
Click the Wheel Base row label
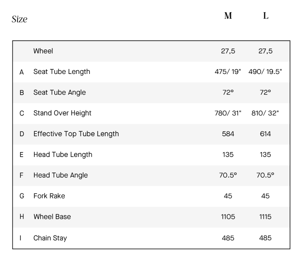tap(52, 217)
